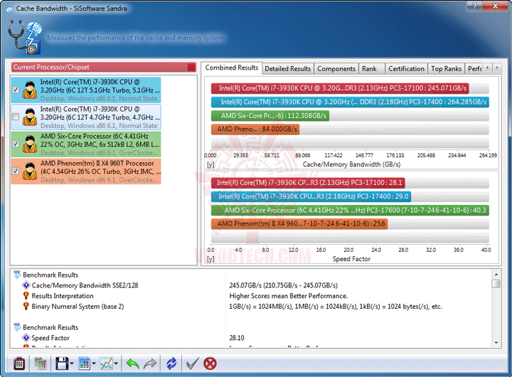Select the AMD Six-Core Processor list entry
The image size is (512, 377).
86,144
